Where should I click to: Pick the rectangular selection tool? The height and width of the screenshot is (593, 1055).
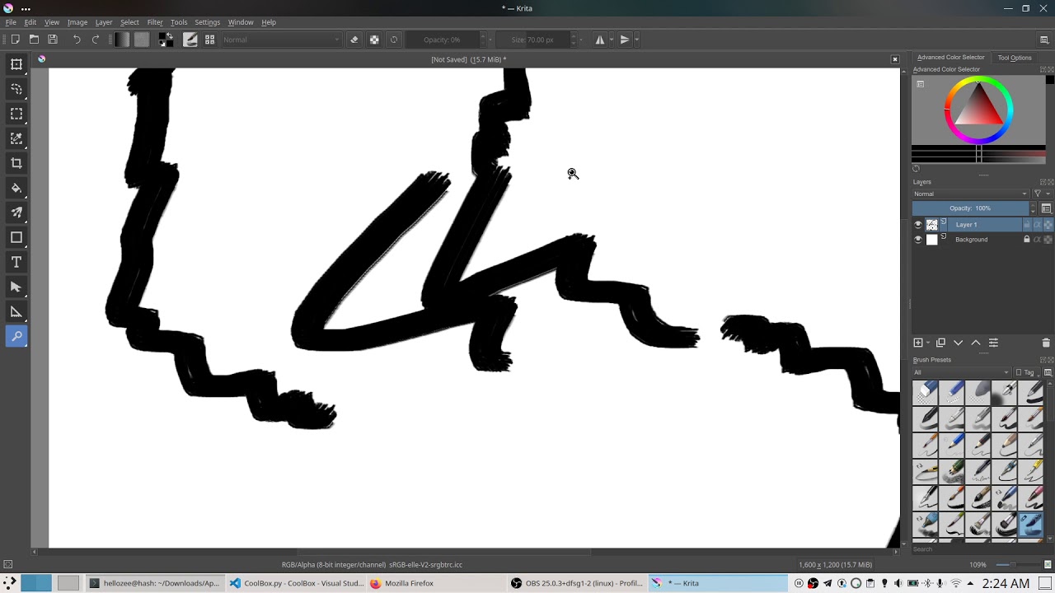(x=16, y=114)
